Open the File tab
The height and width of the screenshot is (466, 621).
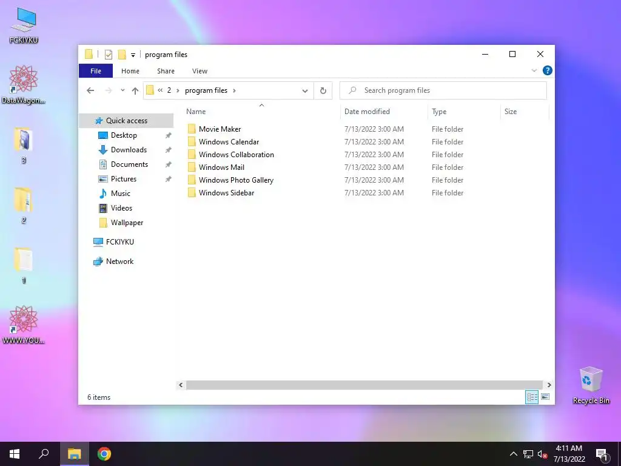tap(96, 71)
